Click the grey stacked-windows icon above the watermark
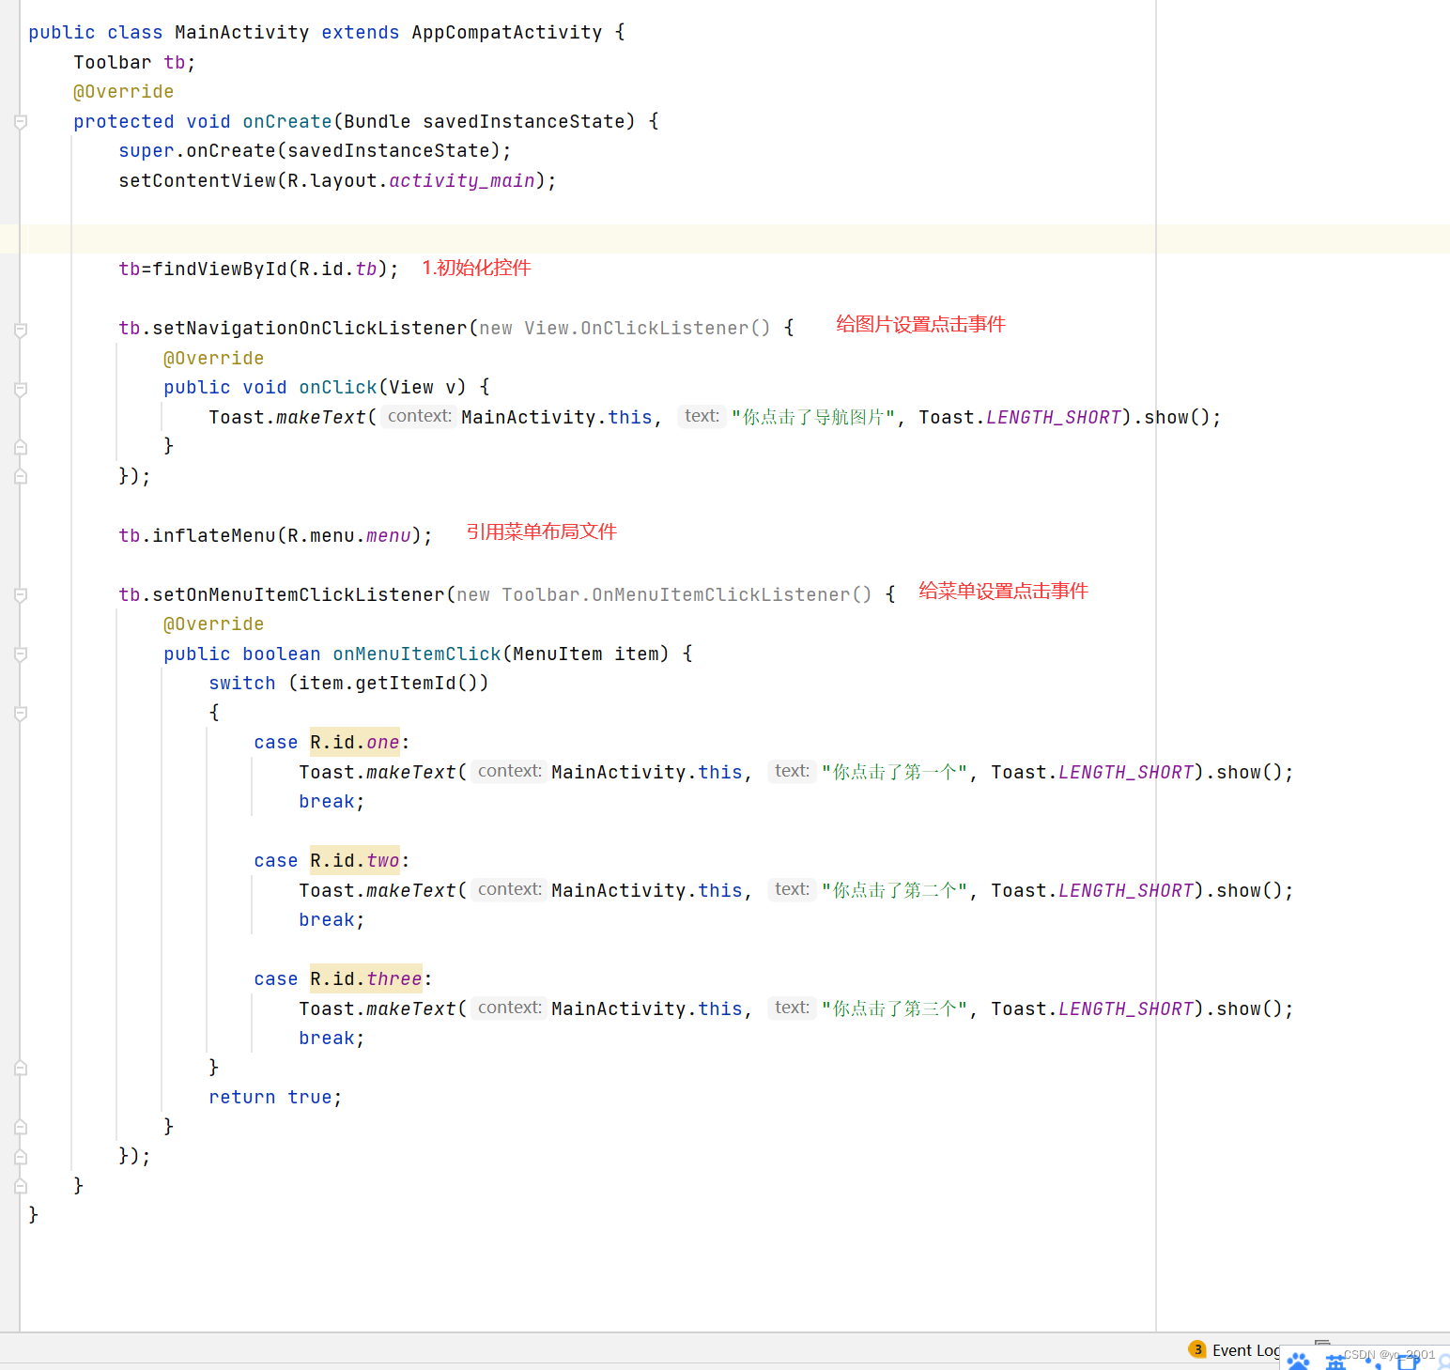The height and width of the screenshot is (1370, 1450). tap(1322, 1344)
